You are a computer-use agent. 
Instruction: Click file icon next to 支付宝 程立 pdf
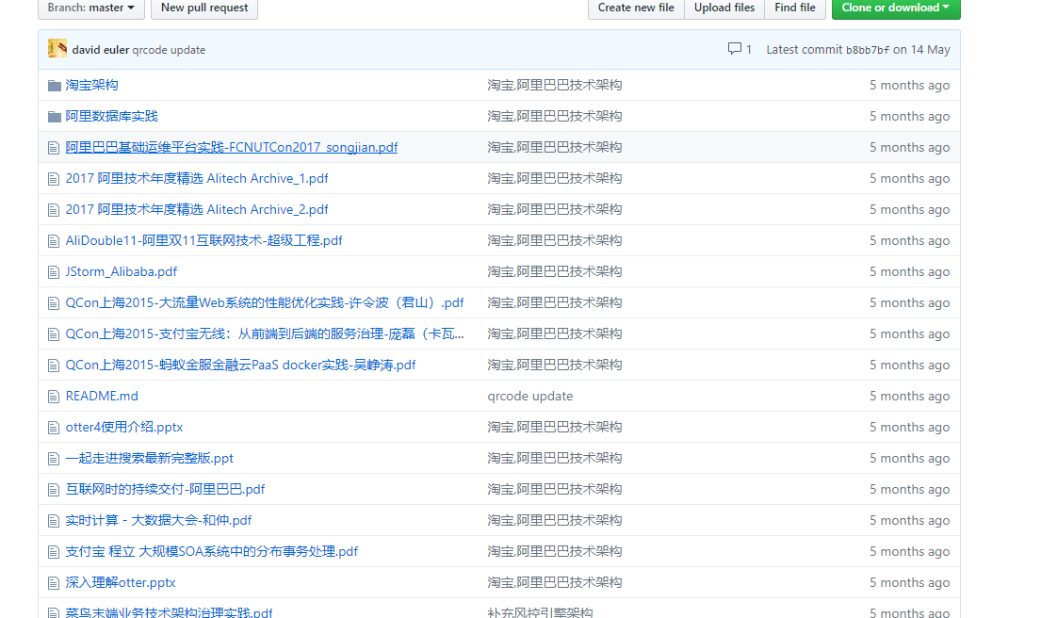click(x=54, y=550)
